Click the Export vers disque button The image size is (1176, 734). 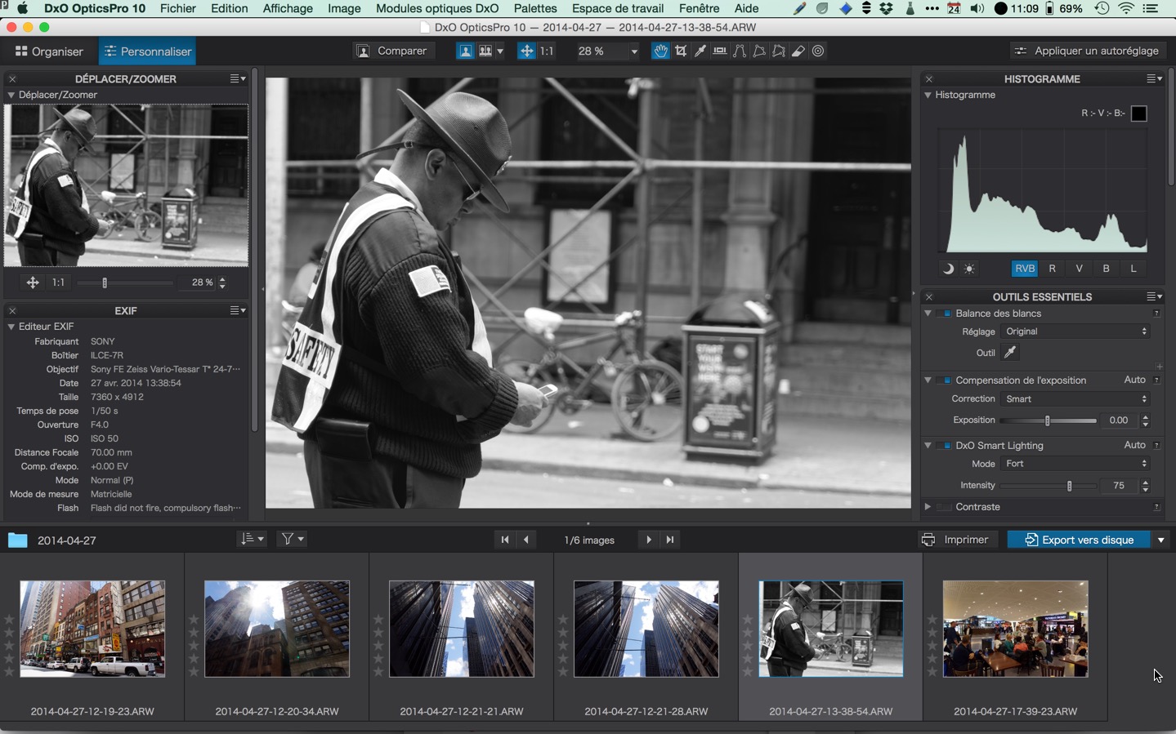coord(1079,540)
